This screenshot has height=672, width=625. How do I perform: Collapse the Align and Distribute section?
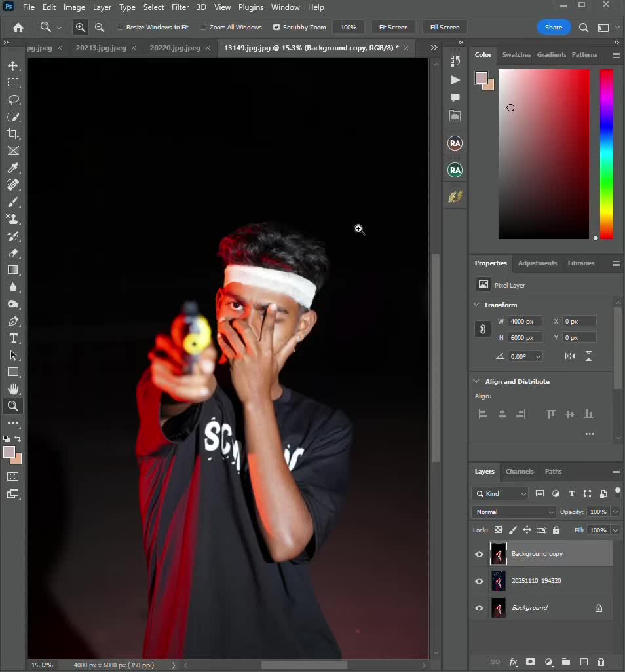click(x=476, y=381)
